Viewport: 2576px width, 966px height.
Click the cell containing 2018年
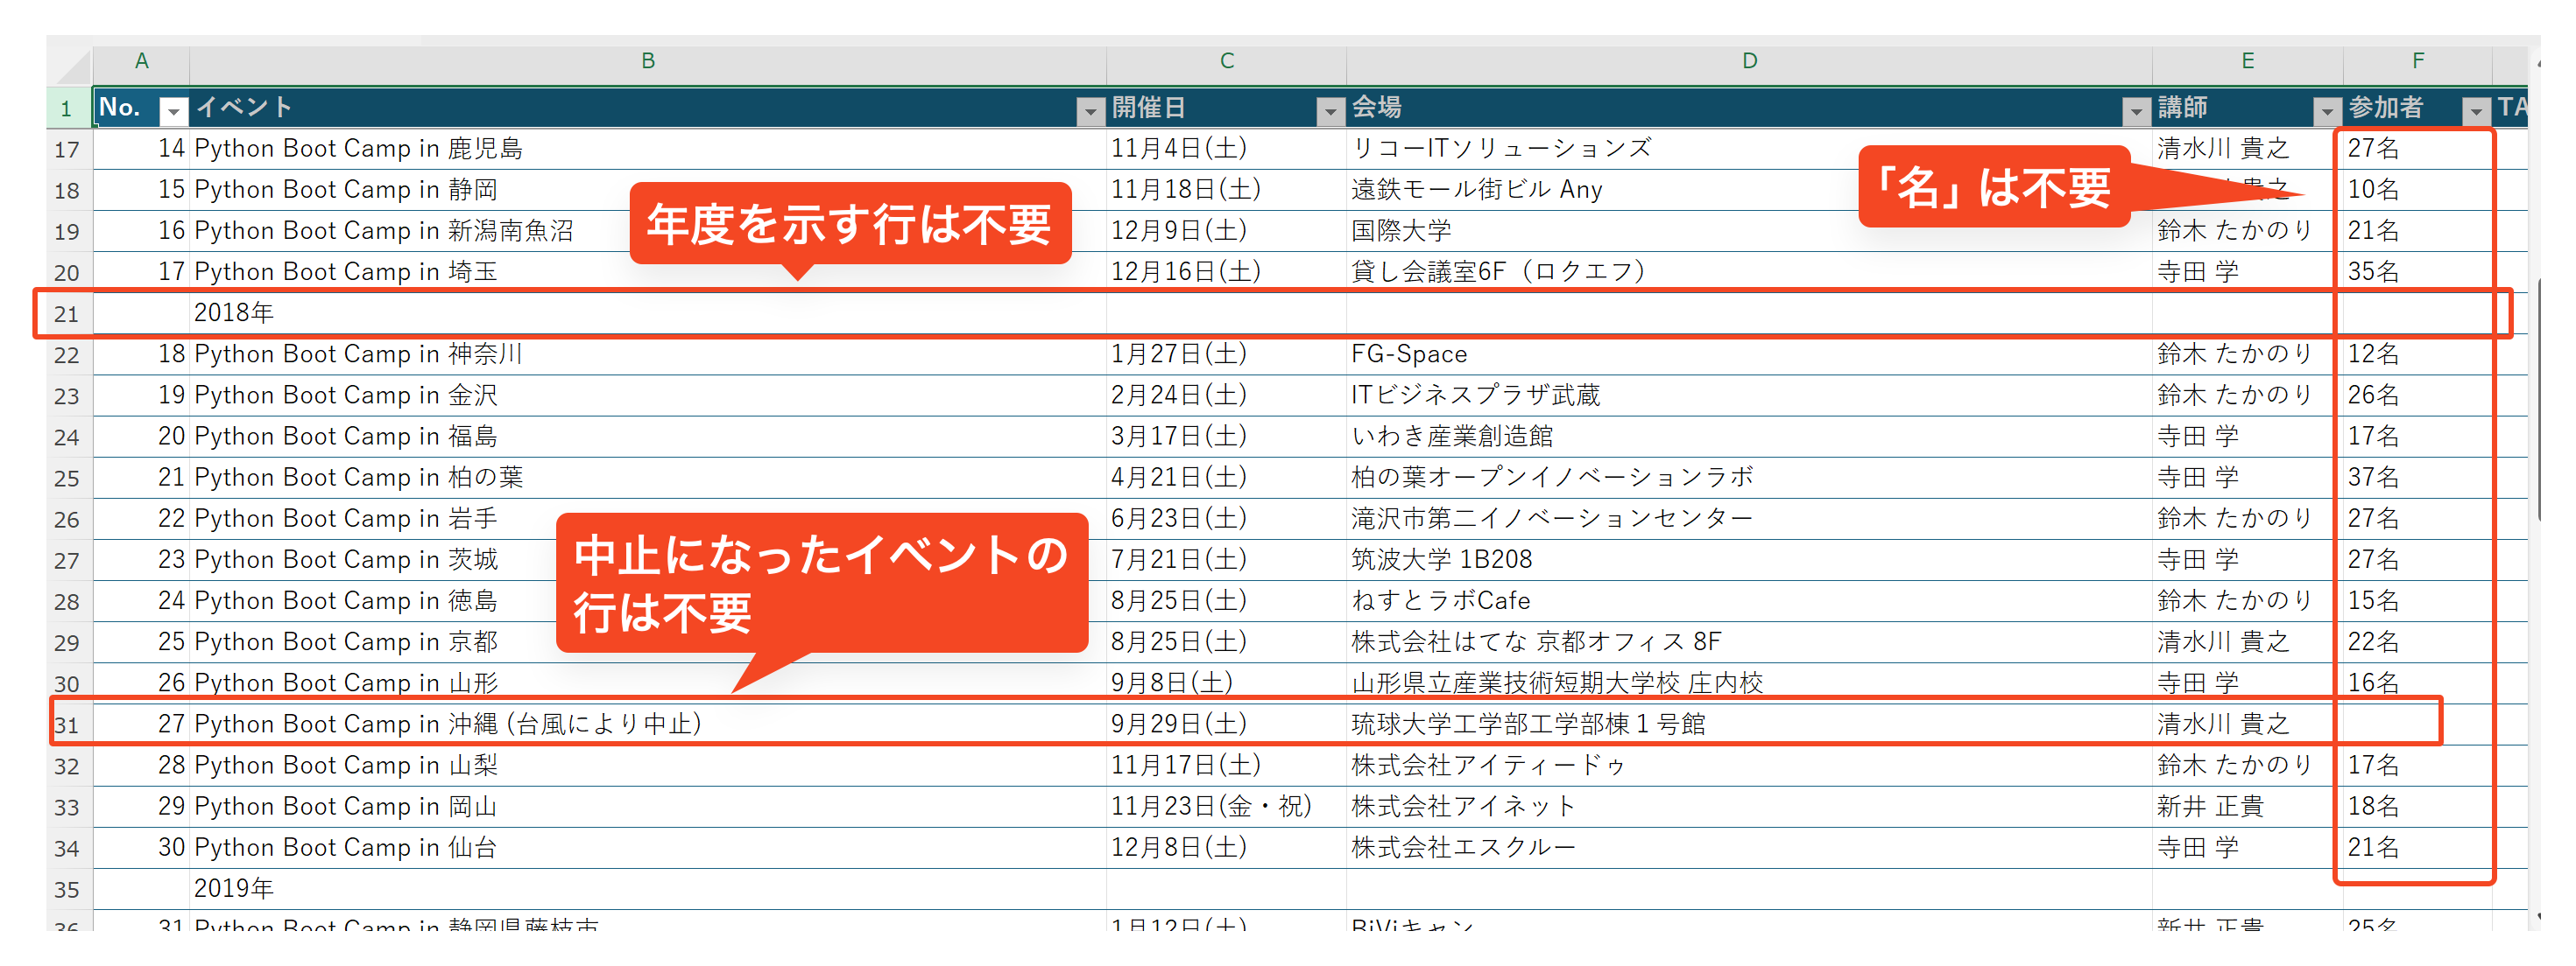coord(234,313)
